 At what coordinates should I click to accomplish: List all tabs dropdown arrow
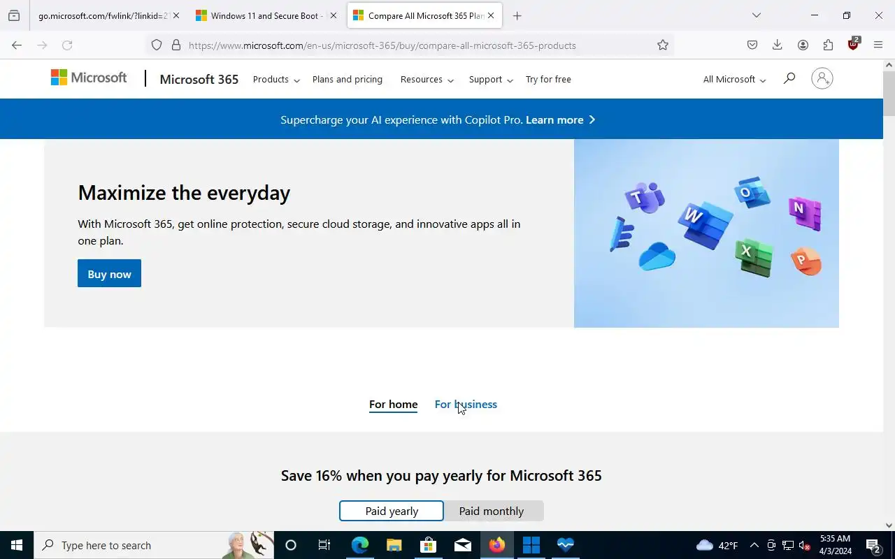[756, 15]
